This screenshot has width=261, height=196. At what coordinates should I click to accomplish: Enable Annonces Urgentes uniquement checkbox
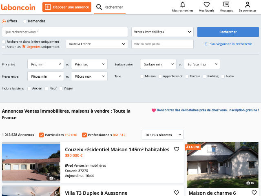click(x=4, y=47)
